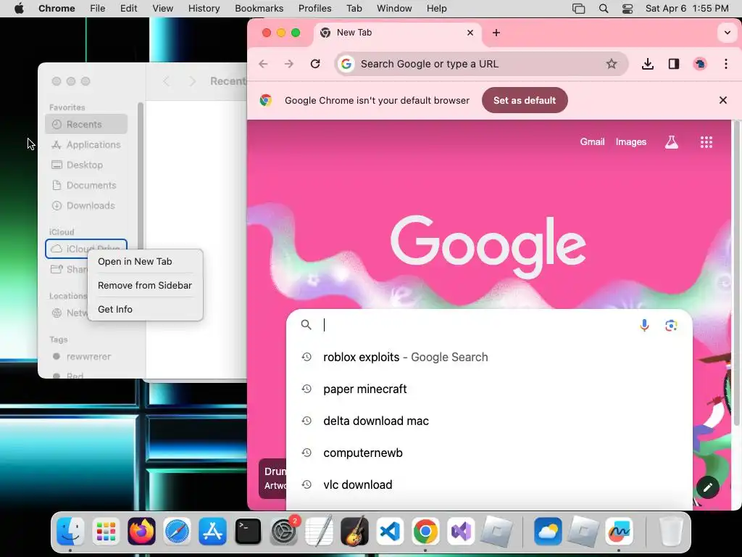This screenshot has width=742, height=557.
Task: Launch Safari from the Dock
Action: click(177, 531)
